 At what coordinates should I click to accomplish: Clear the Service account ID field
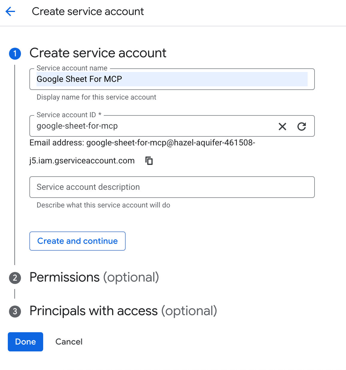[282, 127]
